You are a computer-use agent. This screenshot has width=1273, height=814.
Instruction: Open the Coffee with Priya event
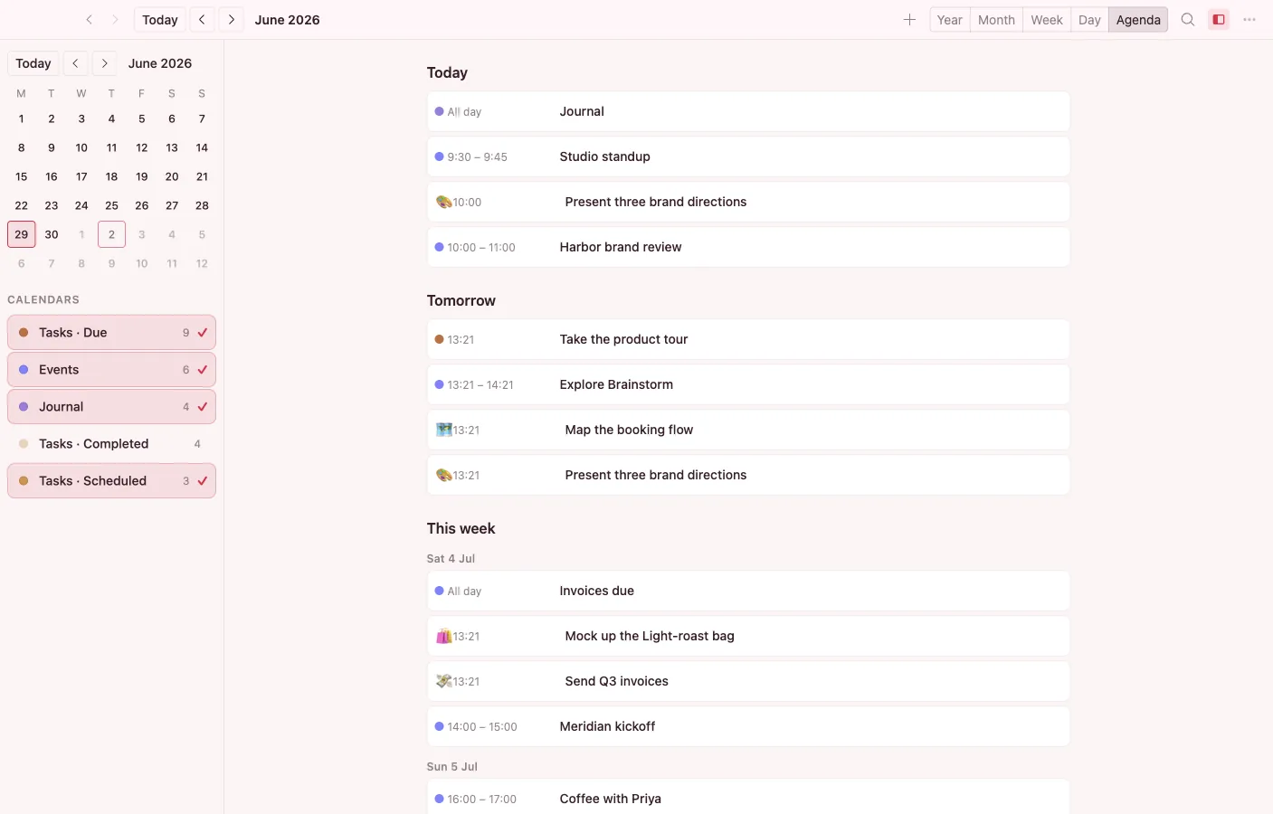(748, 797)
